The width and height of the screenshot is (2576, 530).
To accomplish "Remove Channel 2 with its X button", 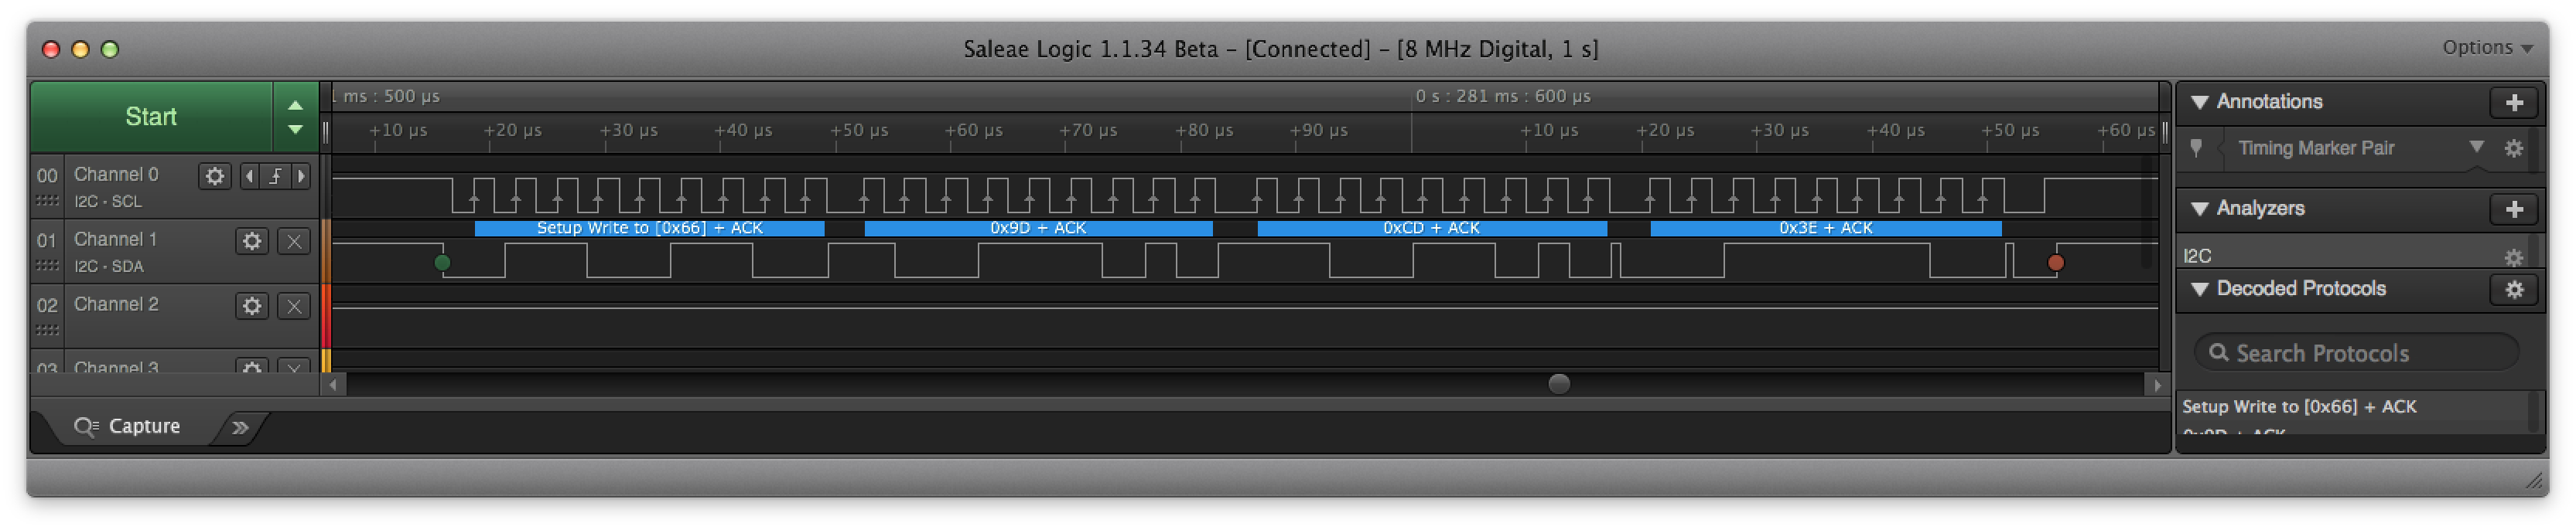I will pos(294,307).
